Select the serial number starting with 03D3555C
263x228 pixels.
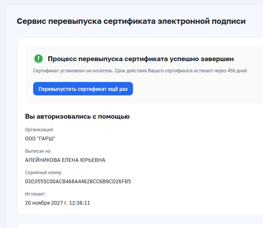[78, 181]
